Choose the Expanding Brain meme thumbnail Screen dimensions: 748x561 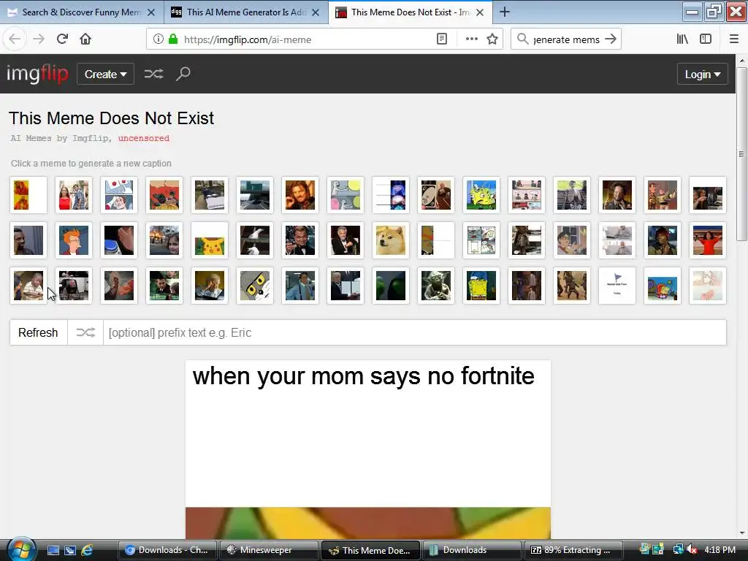tap(391, 195)
